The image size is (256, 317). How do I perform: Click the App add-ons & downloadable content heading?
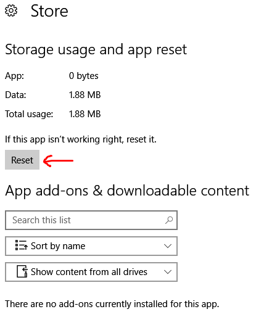(x=127, y=191)
